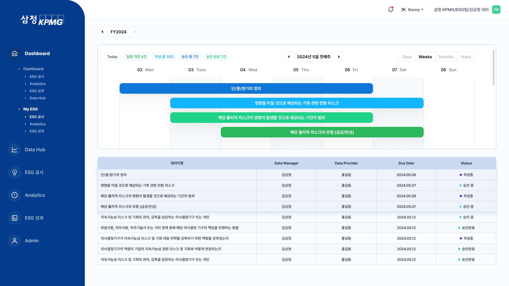Viewport: 509px width, 286px height.
Task: Toggle the 승인 완료 7건 filter chip
Action: [x=216, y=57]
